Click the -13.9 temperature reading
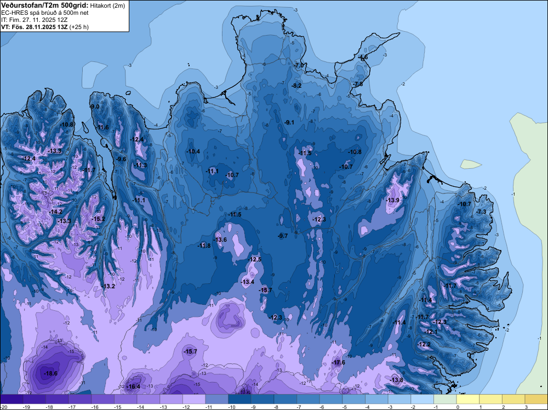Viewport: 548px width, 410px height. coord(392,200)
